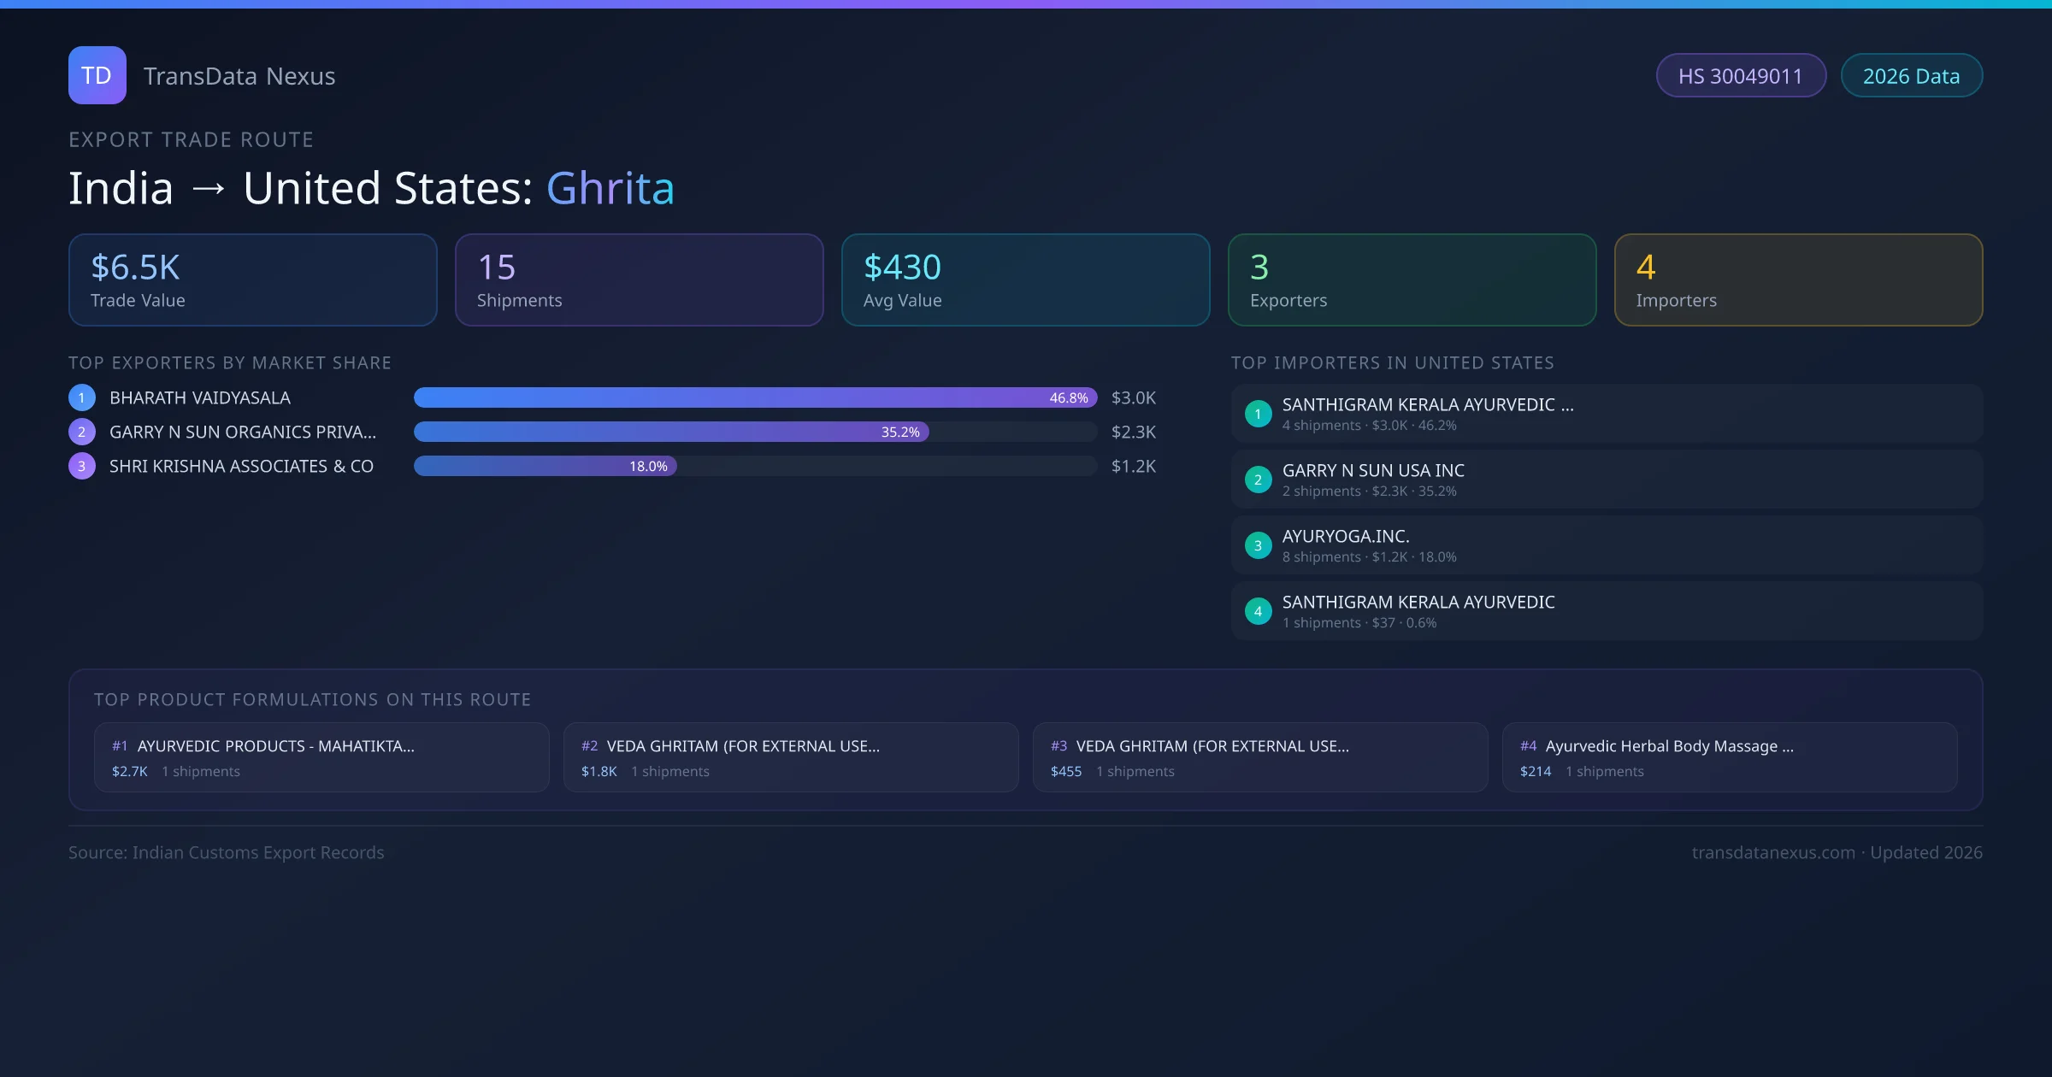2052x1077 pixels.
Task: Click rank 2 badge beside GARRY N SUN ORGANICS
Action: click(x=82, y=432)
